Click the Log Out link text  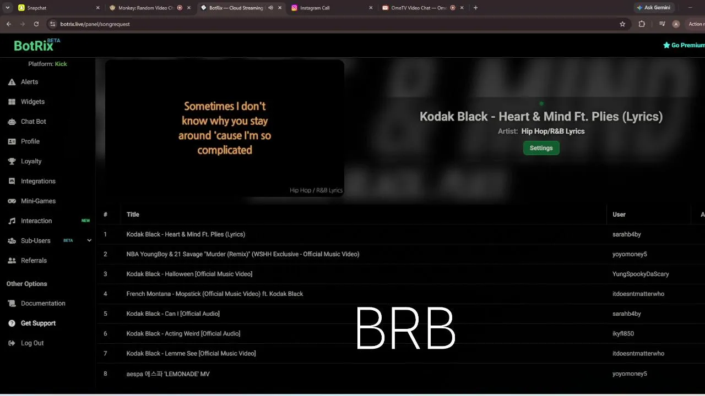[32, 343]
